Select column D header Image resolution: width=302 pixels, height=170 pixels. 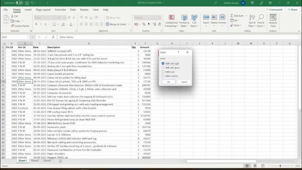click(x=89, y=43)
